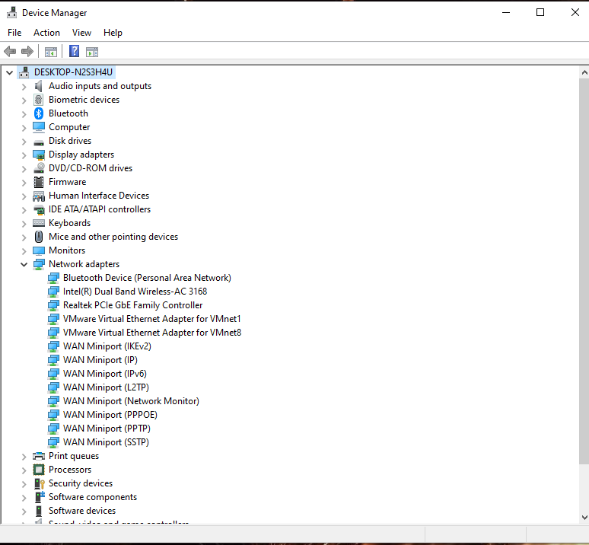Select WAN Miniport (L2TP)
Image resolution: width=589 pixels, height=545 pixels.
106,387
